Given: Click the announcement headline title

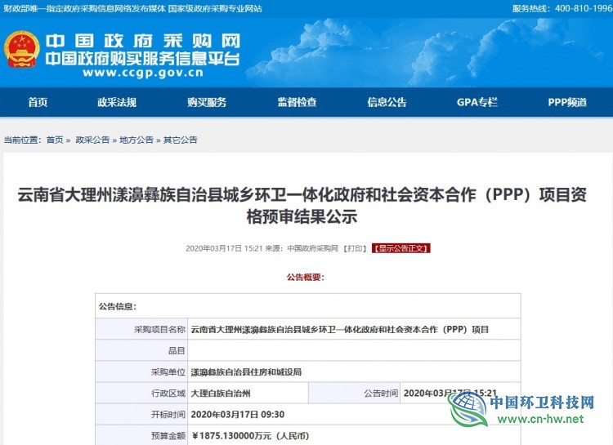Looking at the screenshot, I should click(x=302, y=206).
